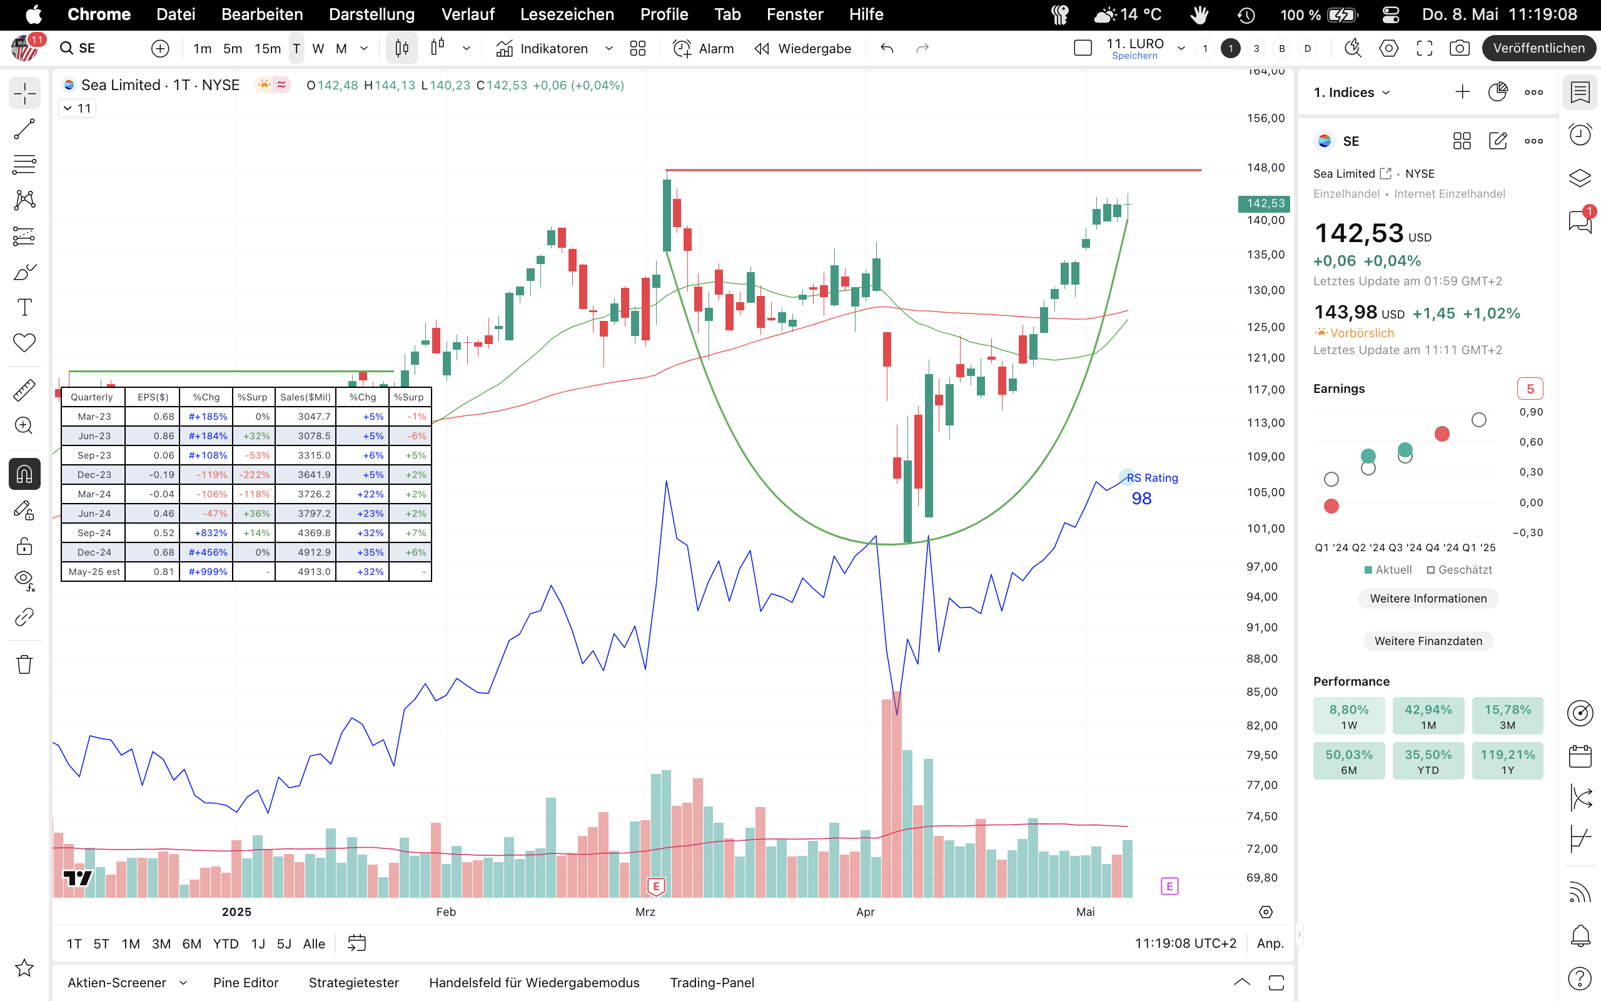
Task: Open the Lesezeichen menu
Action: (567, 14)
